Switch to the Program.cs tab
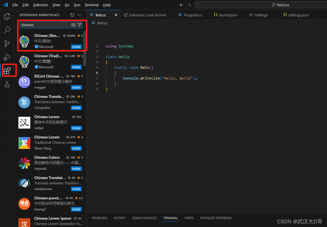Image resolution: width=327 pixels, height=227 pixels. click(192, 15)
